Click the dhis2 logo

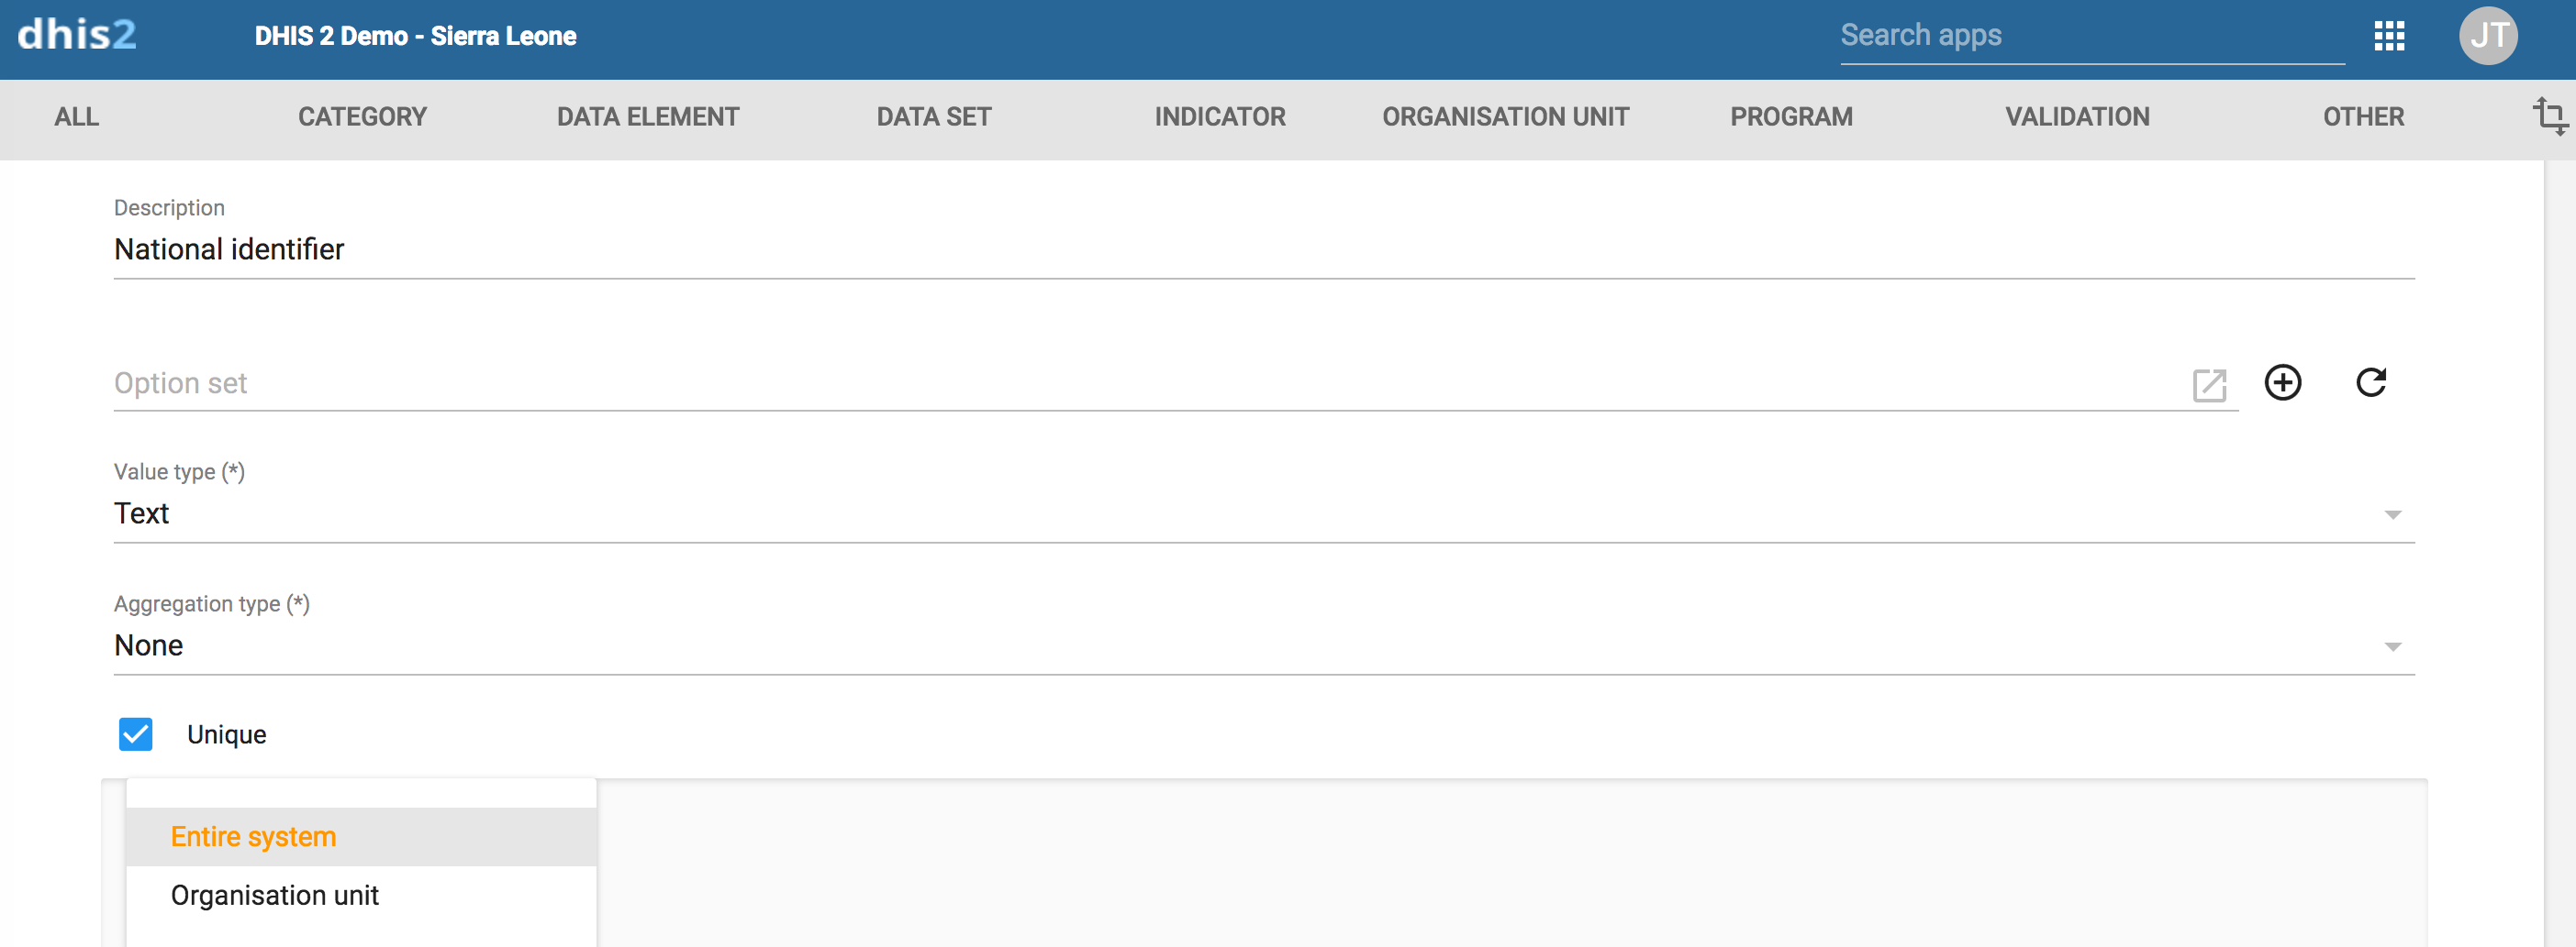pos(77,35)
